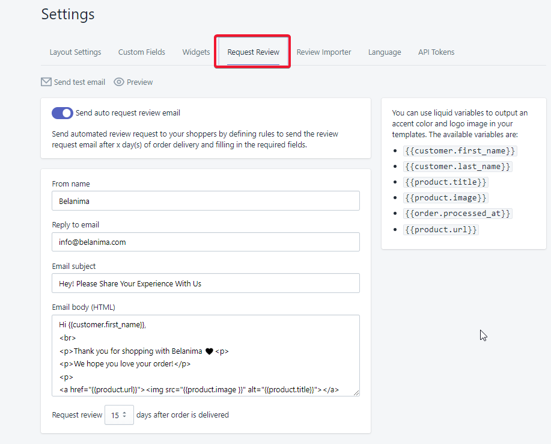Select the Request Review tab

(x=253, y=52)
